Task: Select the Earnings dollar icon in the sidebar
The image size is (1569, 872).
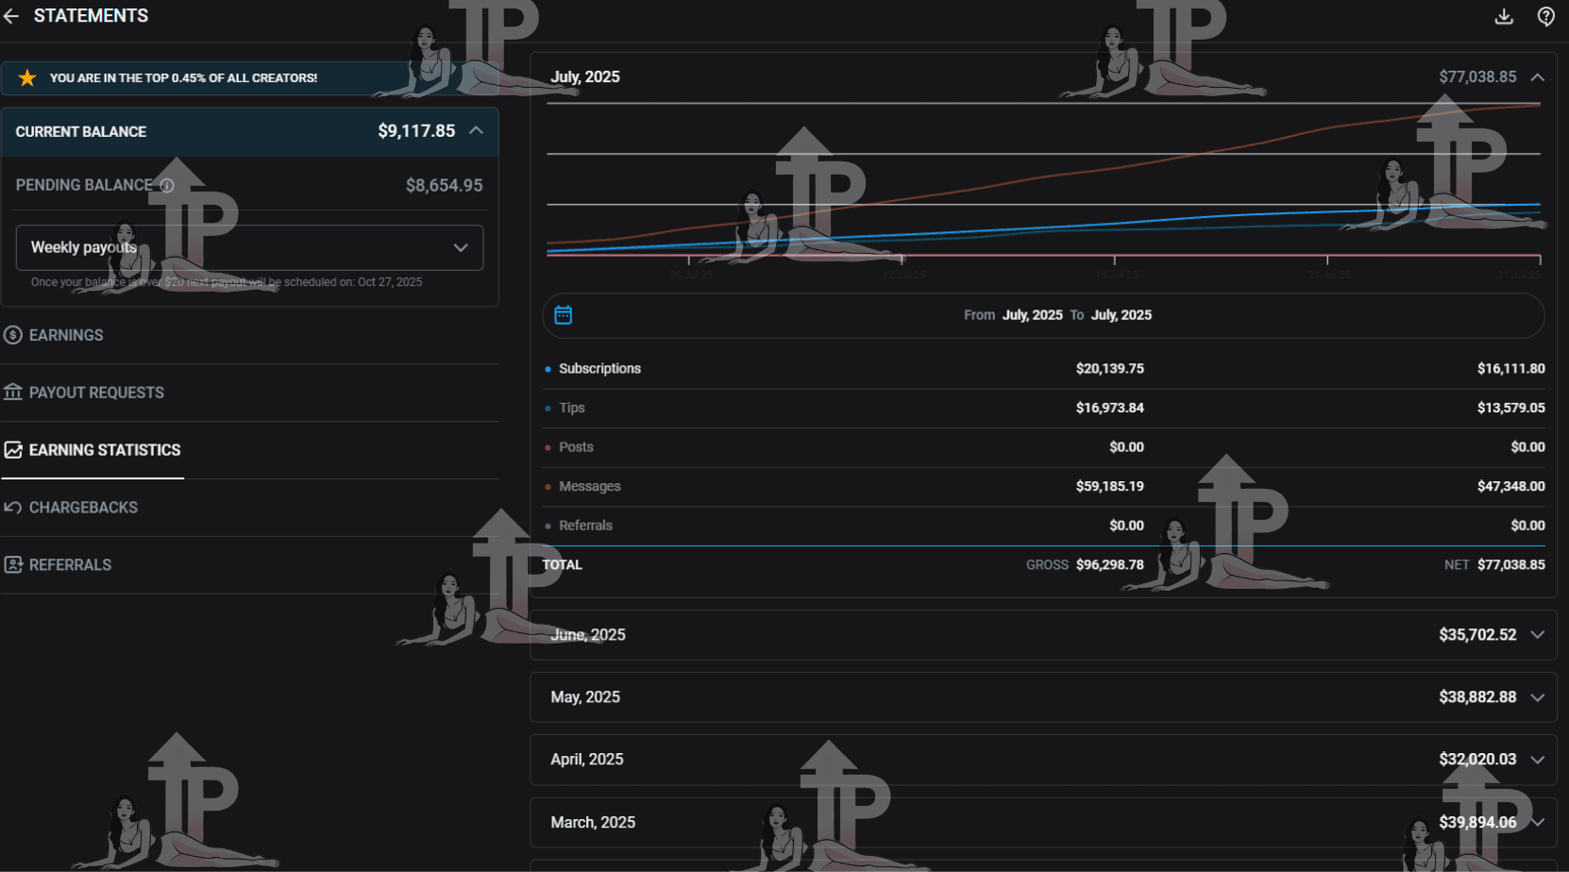Action: point(12,335)
